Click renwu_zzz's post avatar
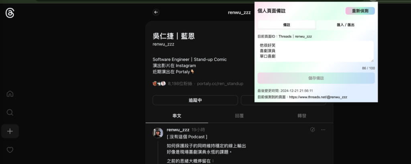411x164 pixels. click(158, 133)
